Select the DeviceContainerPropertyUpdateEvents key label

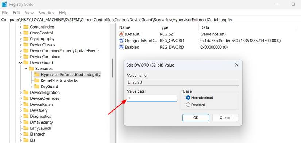point(65,51)
